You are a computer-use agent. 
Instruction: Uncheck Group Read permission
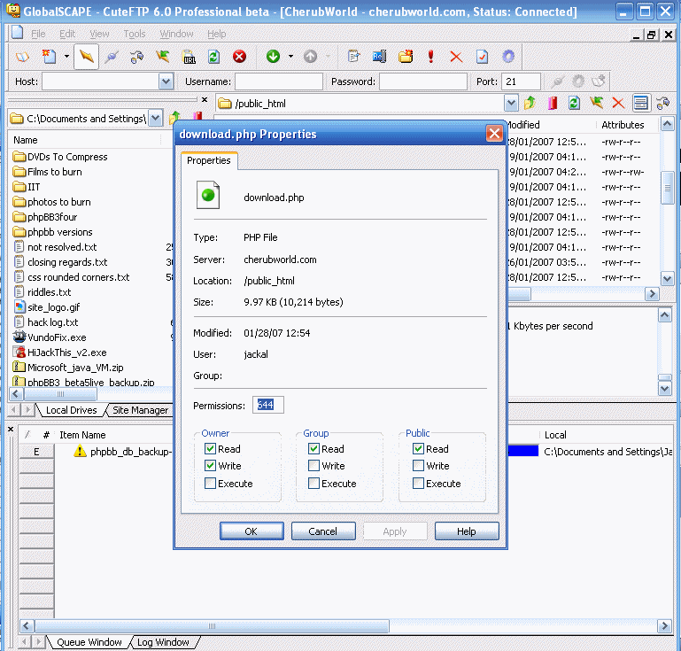[x=313, y=449]
